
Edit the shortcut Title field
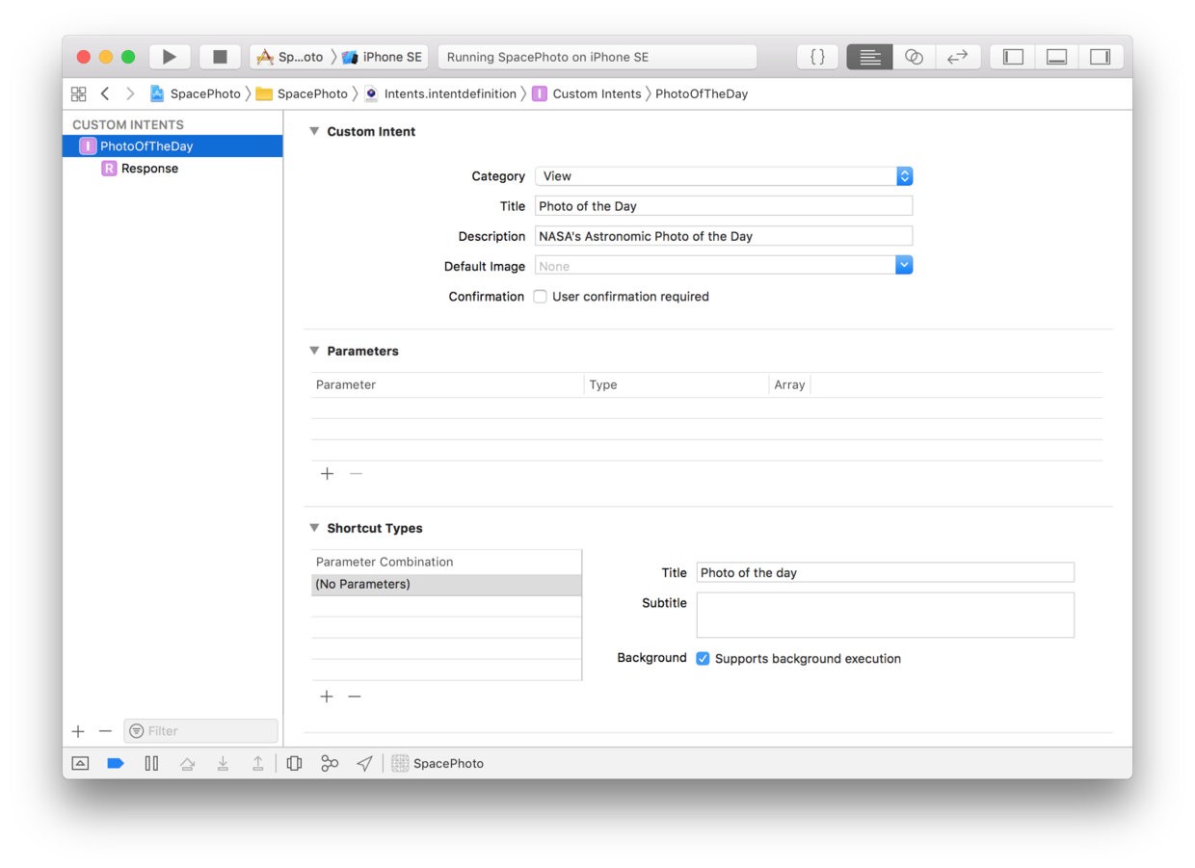pos(886,572)
